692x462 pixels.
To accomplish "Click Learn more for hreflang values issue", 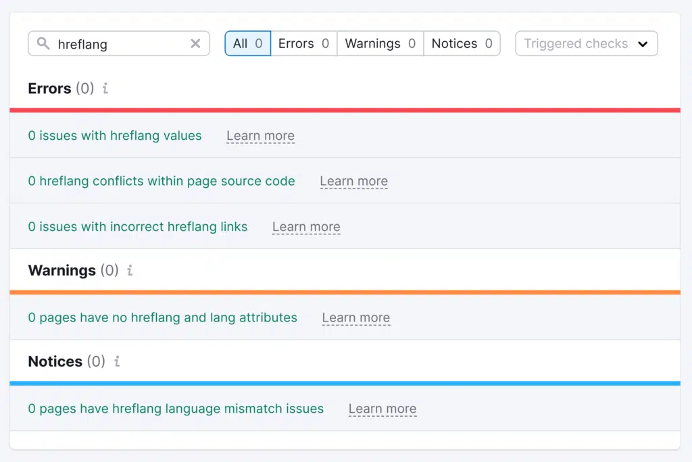I will (x=260, y=136).
